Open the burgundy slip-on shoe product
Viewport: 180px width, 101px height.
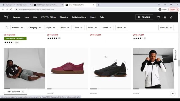(x=67, y=68)
